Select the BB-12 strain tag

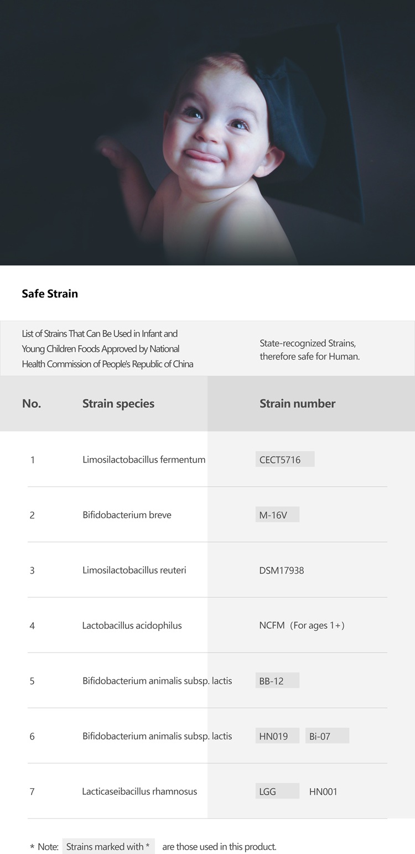[x=277, y=680]
